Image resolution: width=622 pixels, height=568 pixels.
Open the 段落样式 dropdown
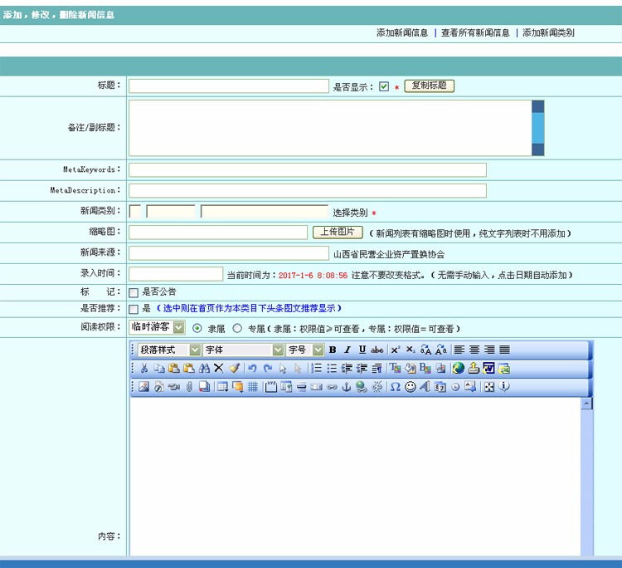(170, 350)
